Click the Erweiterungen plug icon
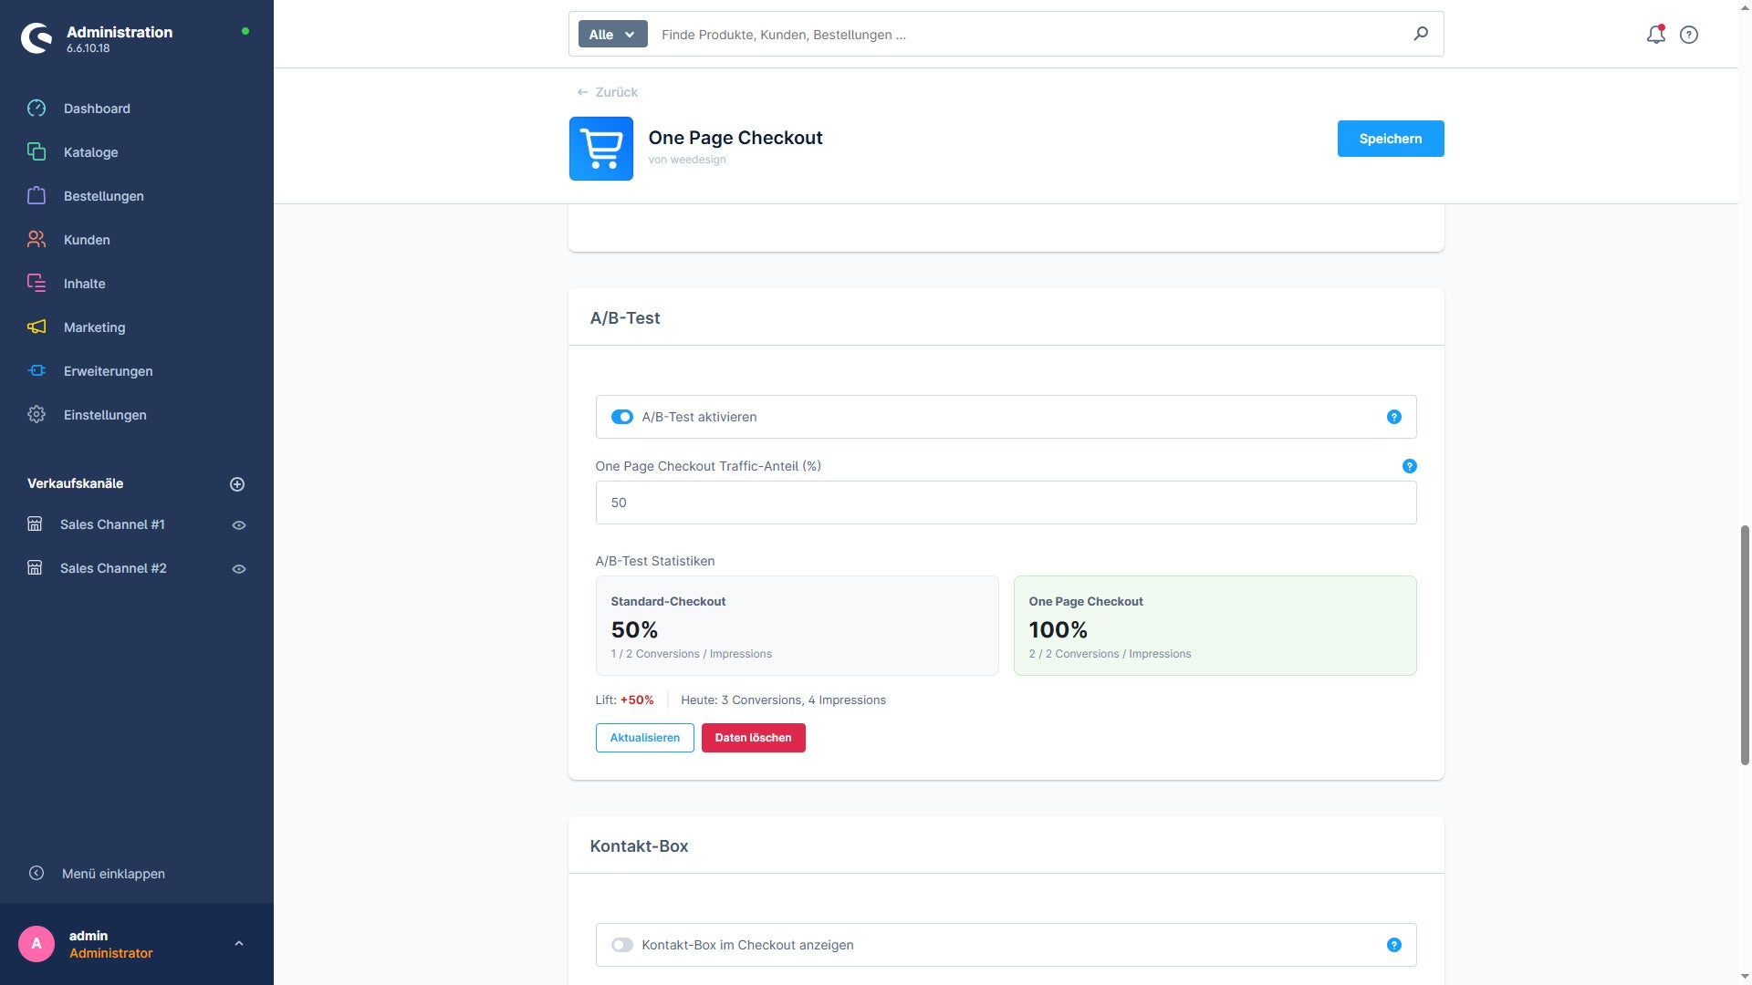This screenshot has width=1752, height=985. point(36,371)
